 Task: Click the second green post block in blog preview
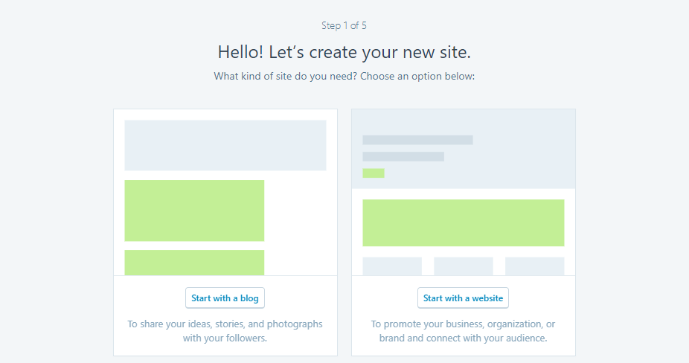[x=194, y=263]
